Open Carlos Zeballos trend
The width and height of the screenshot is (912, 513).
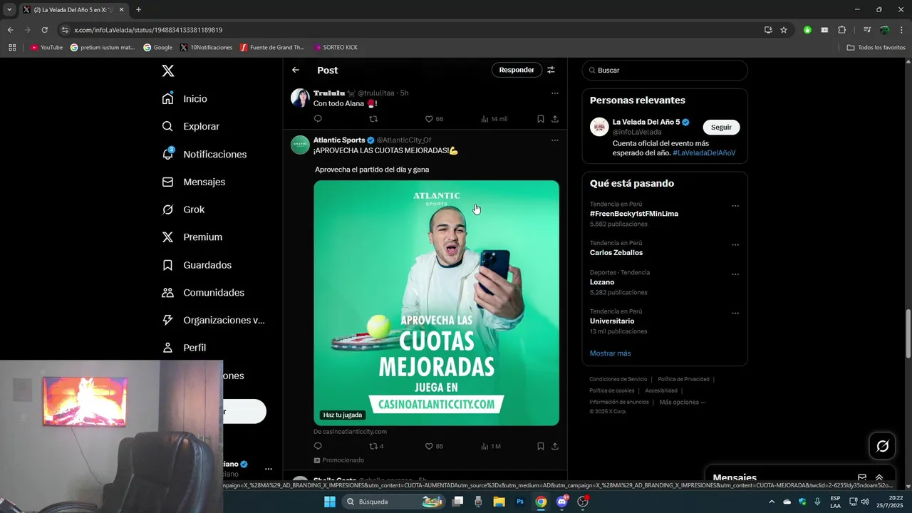616,253
